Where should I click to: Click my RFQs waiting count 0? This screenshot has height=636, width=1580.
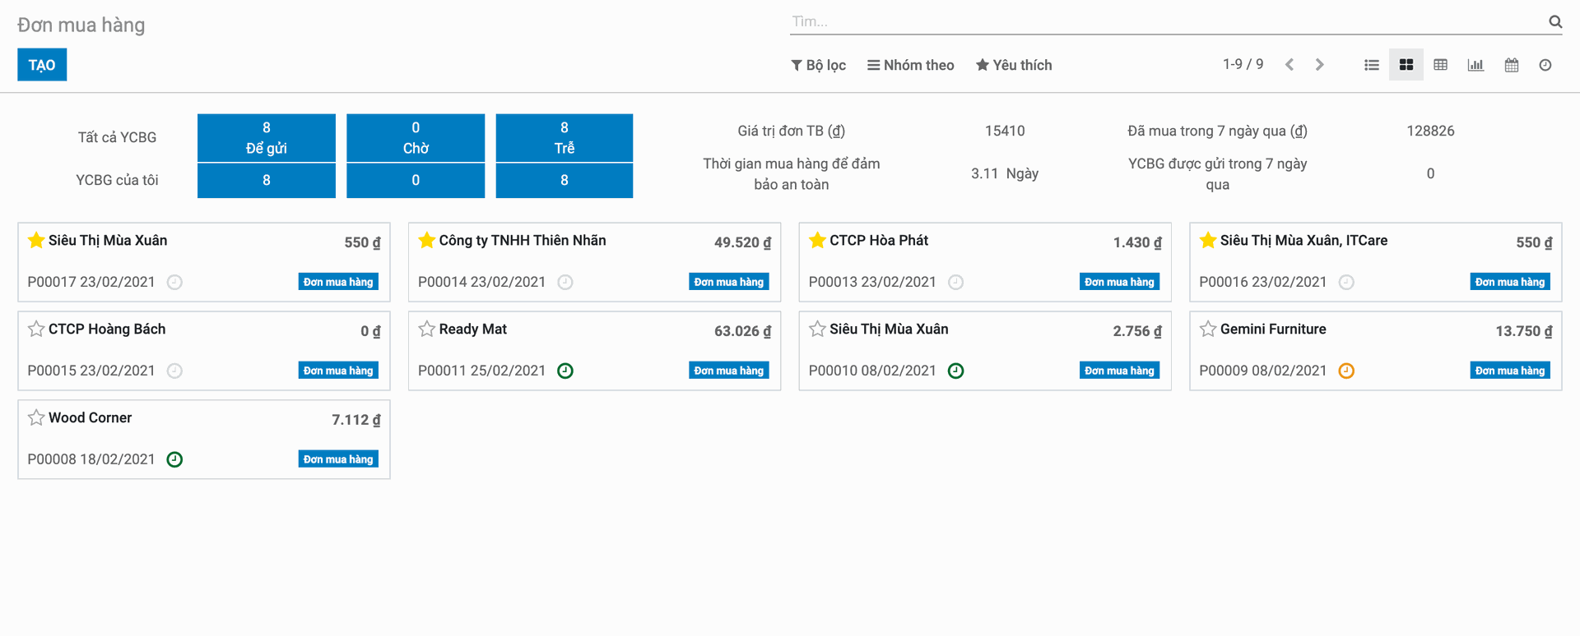point(416,180)
